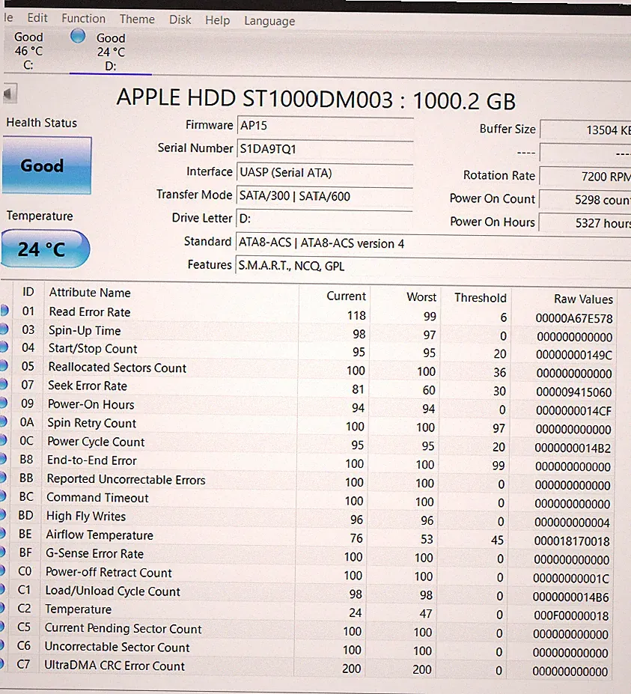Select the Power-off Retract Count attribute

[x=109, y=573]
